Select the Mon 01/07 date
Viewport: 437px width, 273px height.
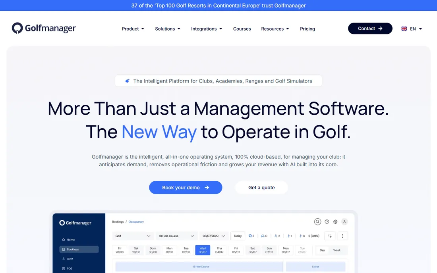[170, 250]
